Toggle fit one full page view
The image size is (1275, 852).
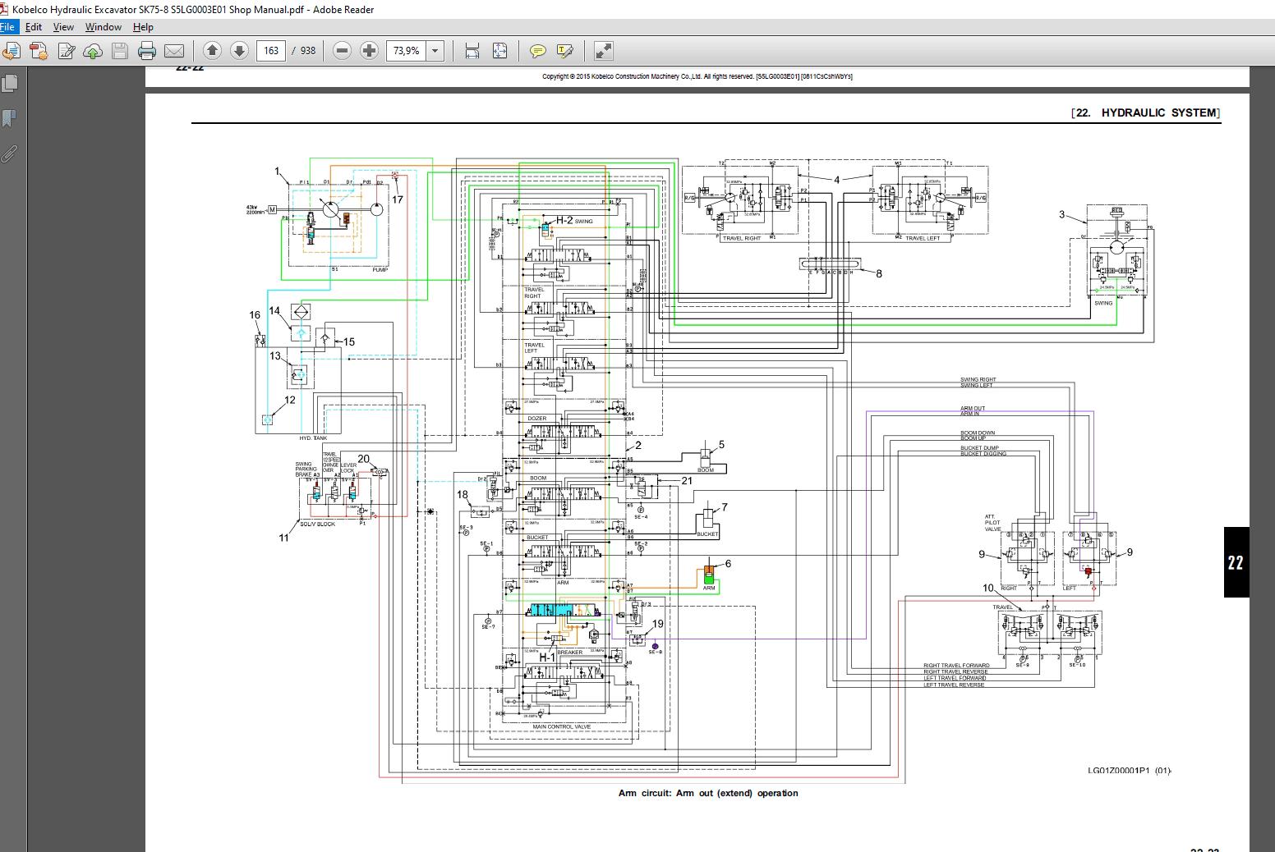pyautogui.click(x=499, y=51)
